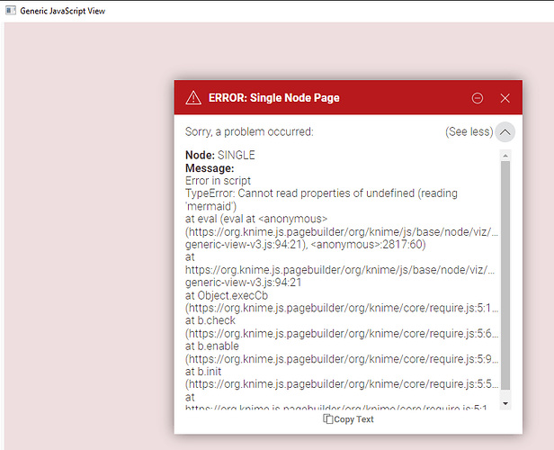Click the "Sorry, a problem occurred:" text

(x=249, y=131)
